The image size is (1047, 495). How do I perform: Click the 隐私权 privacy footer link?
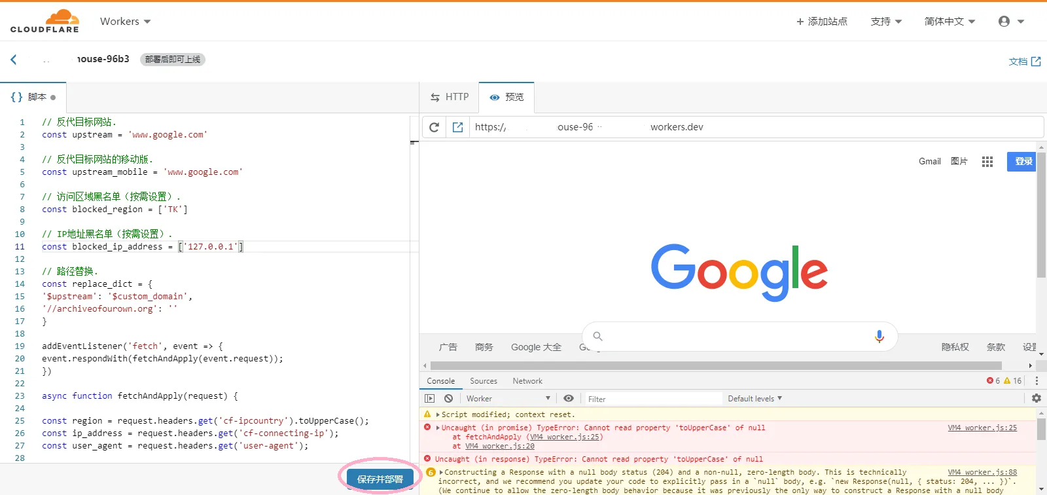point(955,347)
